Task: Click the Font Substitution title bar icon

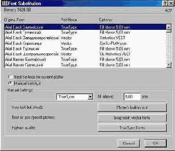Action: click(5, 4)
